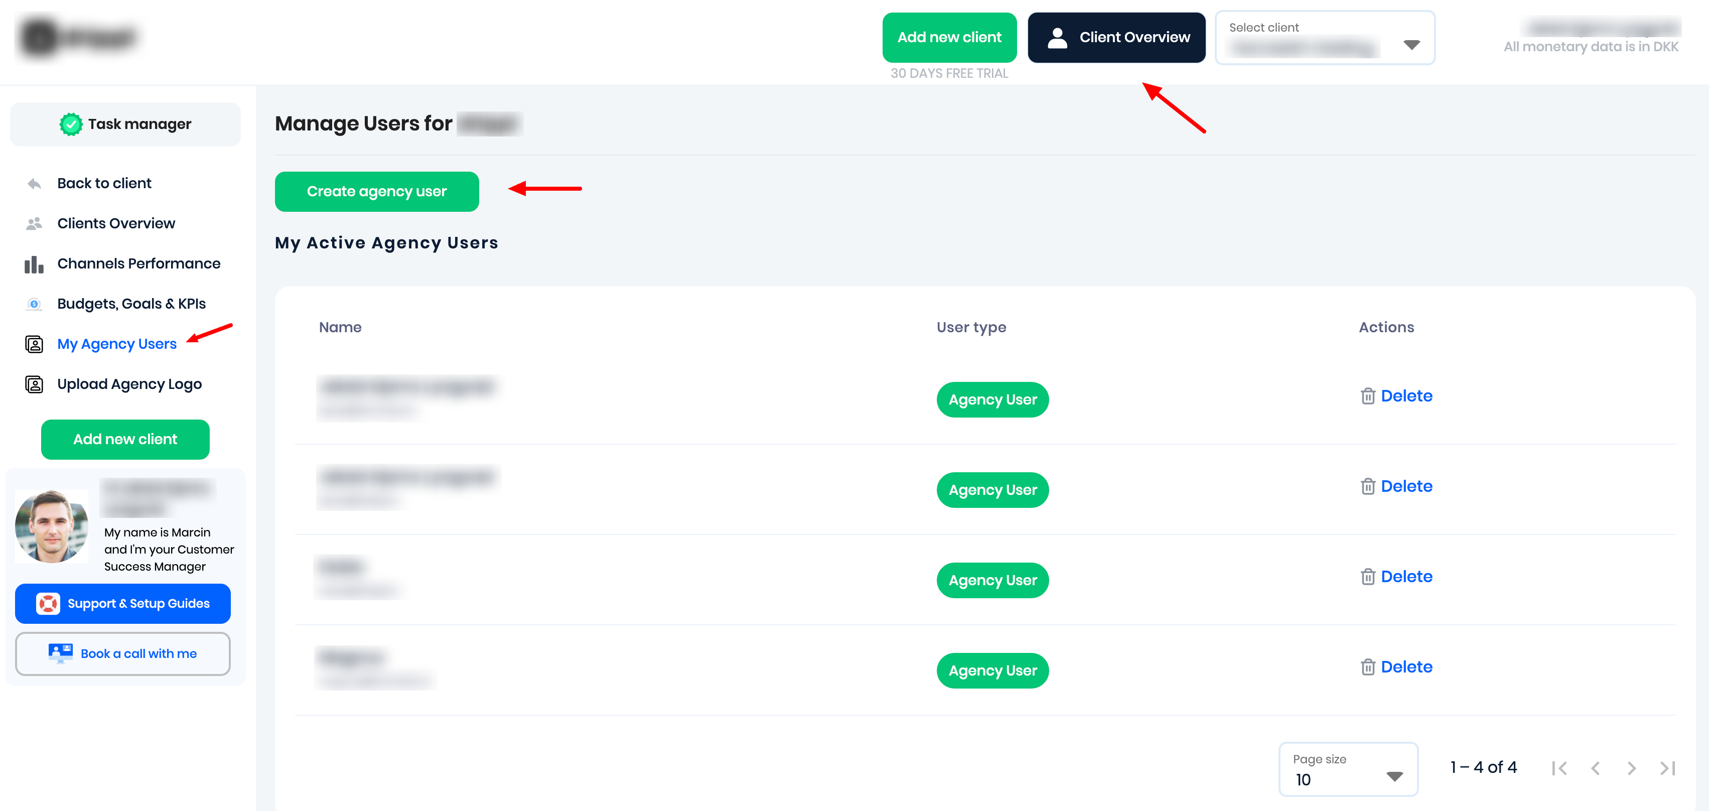Click Book a call with me
This screenshot has height=811, width=1709.
point(123,654)
